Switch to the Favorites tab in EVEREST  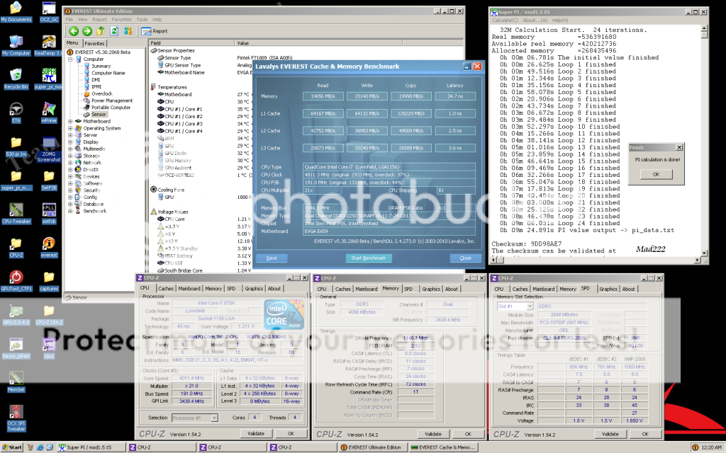tap(95, 42)
